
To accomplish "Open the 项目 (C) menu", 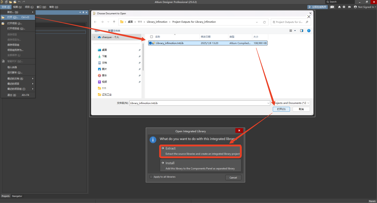I will 29,7.
